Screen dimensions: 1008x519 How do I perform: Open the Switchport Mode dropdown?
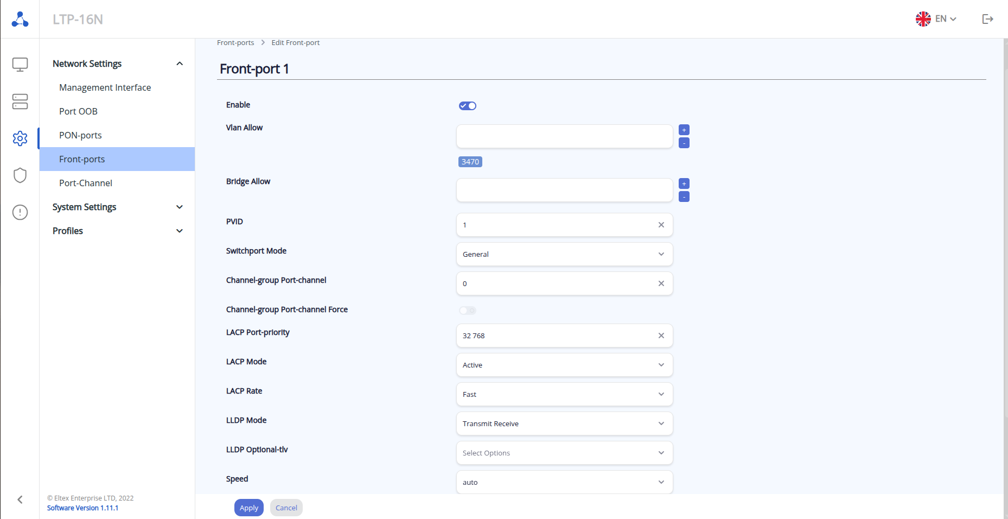564,254
